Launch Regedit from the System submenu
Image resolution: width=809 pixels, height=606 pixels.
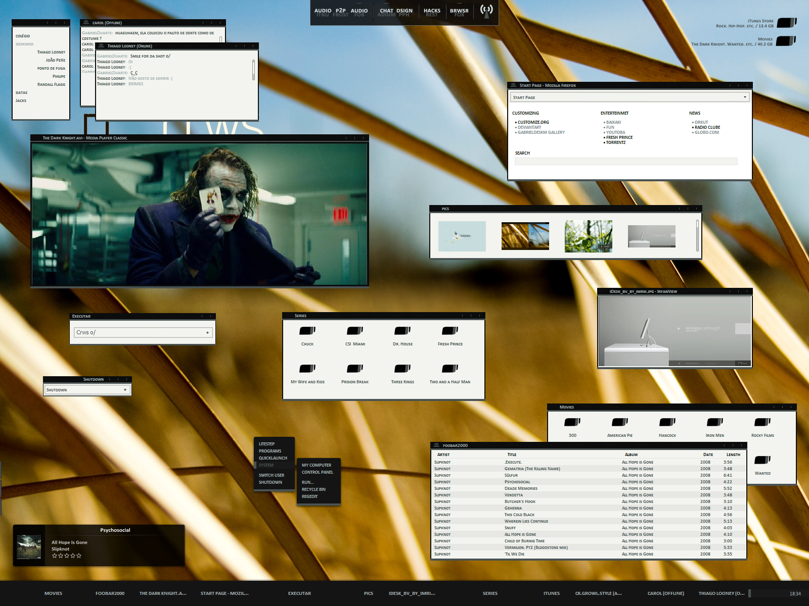coord(309,496)
